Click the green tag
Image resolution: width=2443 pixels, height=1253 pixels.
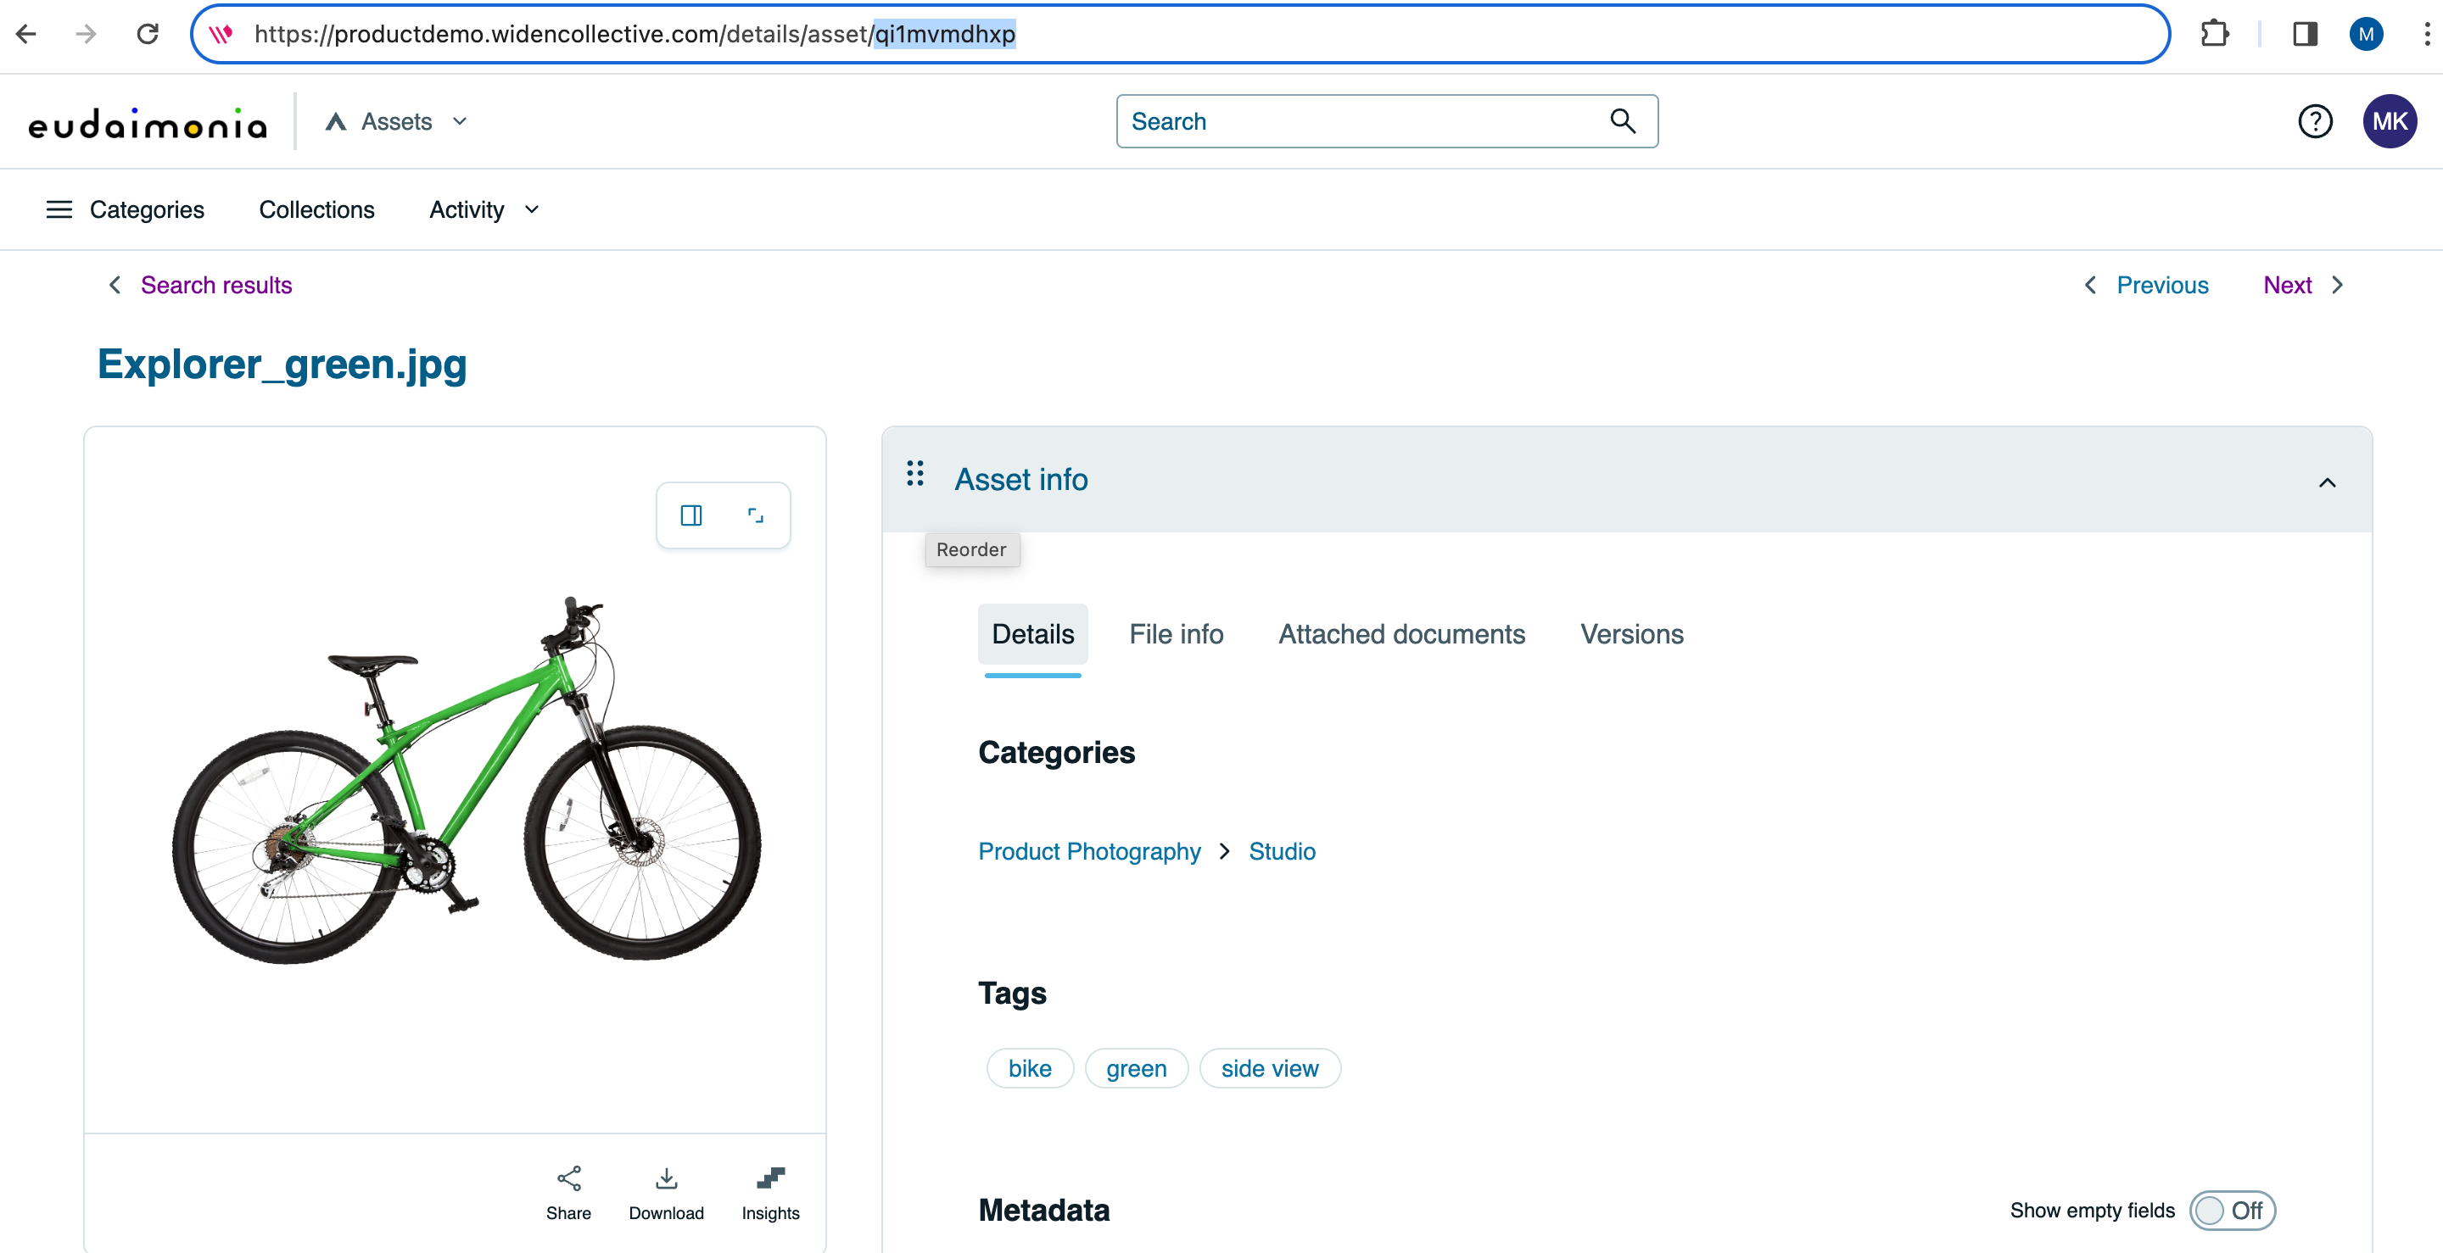point(1136,1068)
